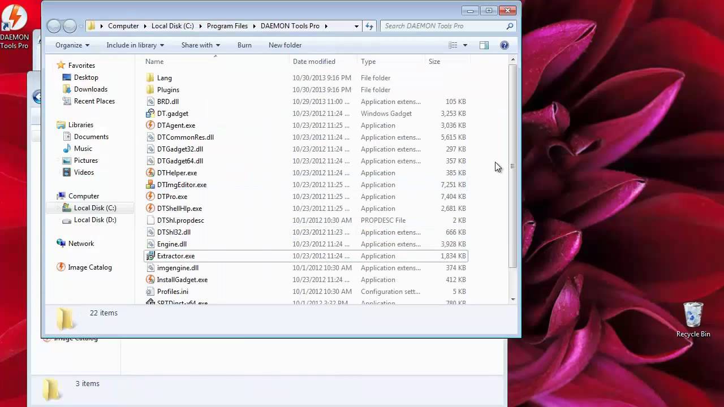724x407 pixels.
Task: Click the Change your view button
Action: pos(453,45)
